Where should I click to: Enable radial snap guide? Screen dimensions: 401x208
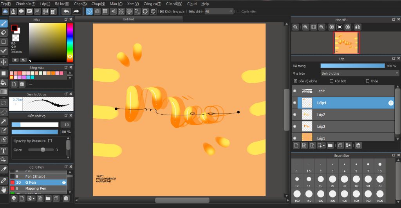point(121,11)
